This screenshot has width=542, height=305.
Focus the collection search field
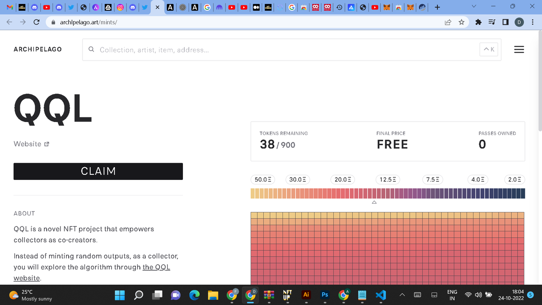[x=291, y=50]
